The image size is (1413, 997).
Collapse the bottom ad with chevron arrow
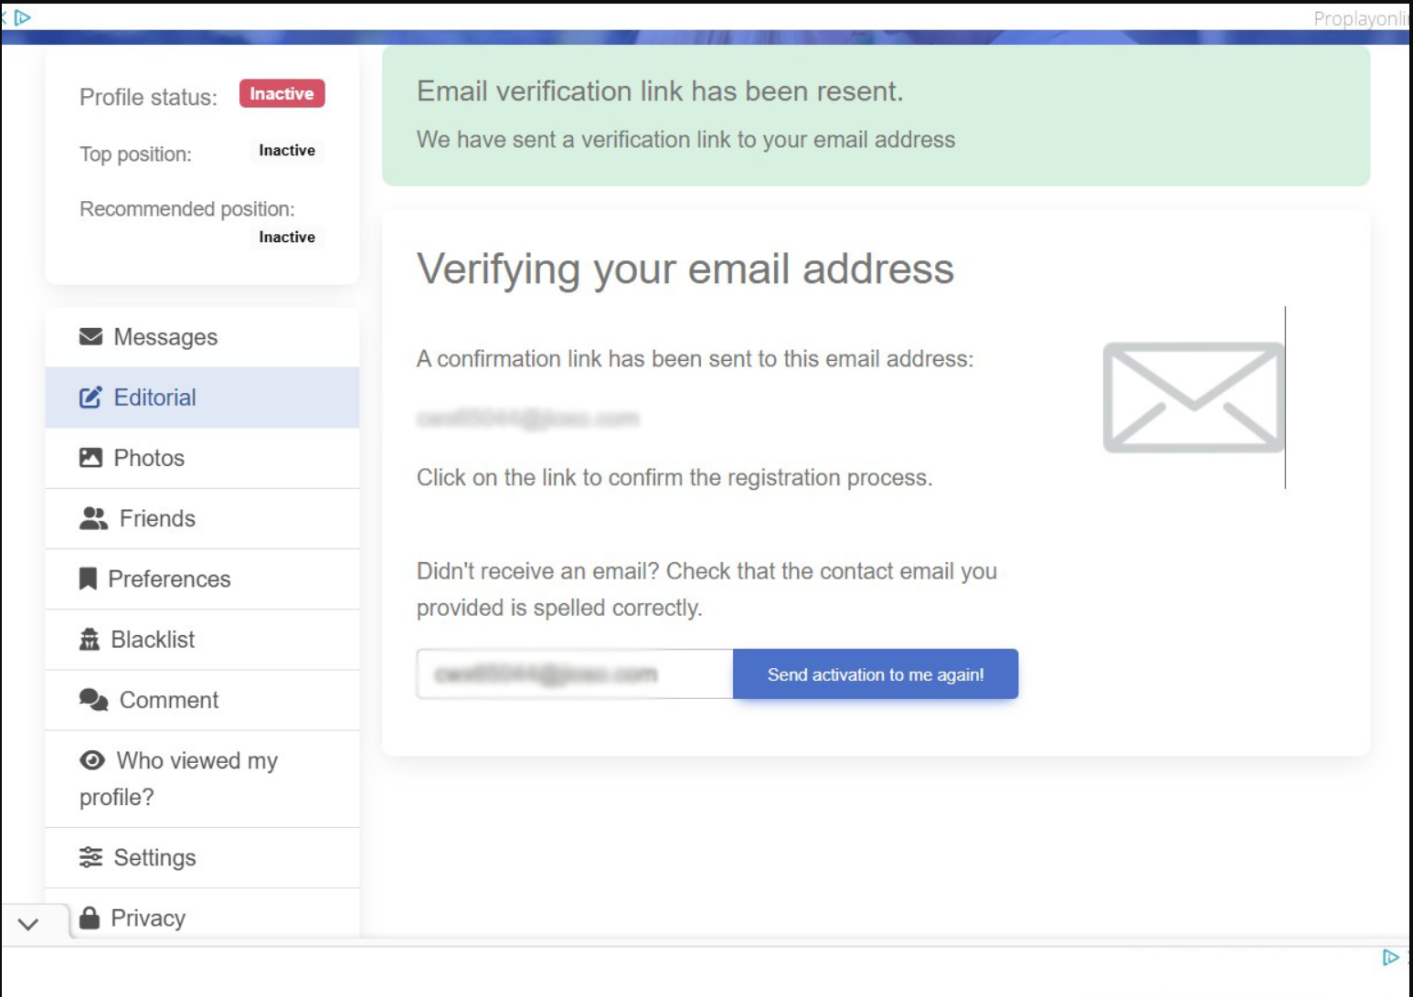coord(28,924)
